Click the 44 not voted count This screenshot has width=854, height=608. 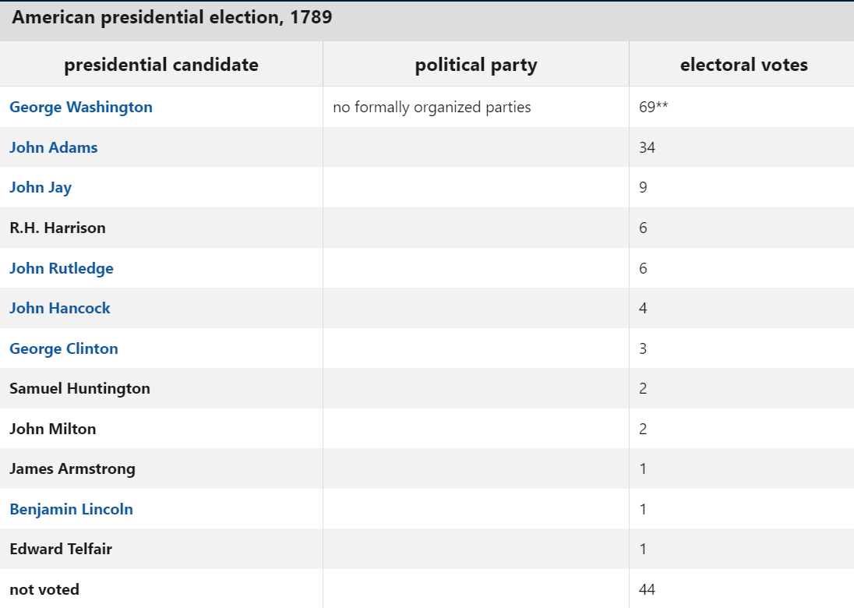647,589
